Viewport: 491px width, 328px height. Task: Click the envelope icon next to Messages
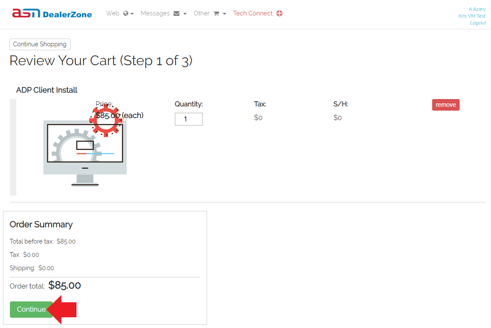[x=177, y=13]
